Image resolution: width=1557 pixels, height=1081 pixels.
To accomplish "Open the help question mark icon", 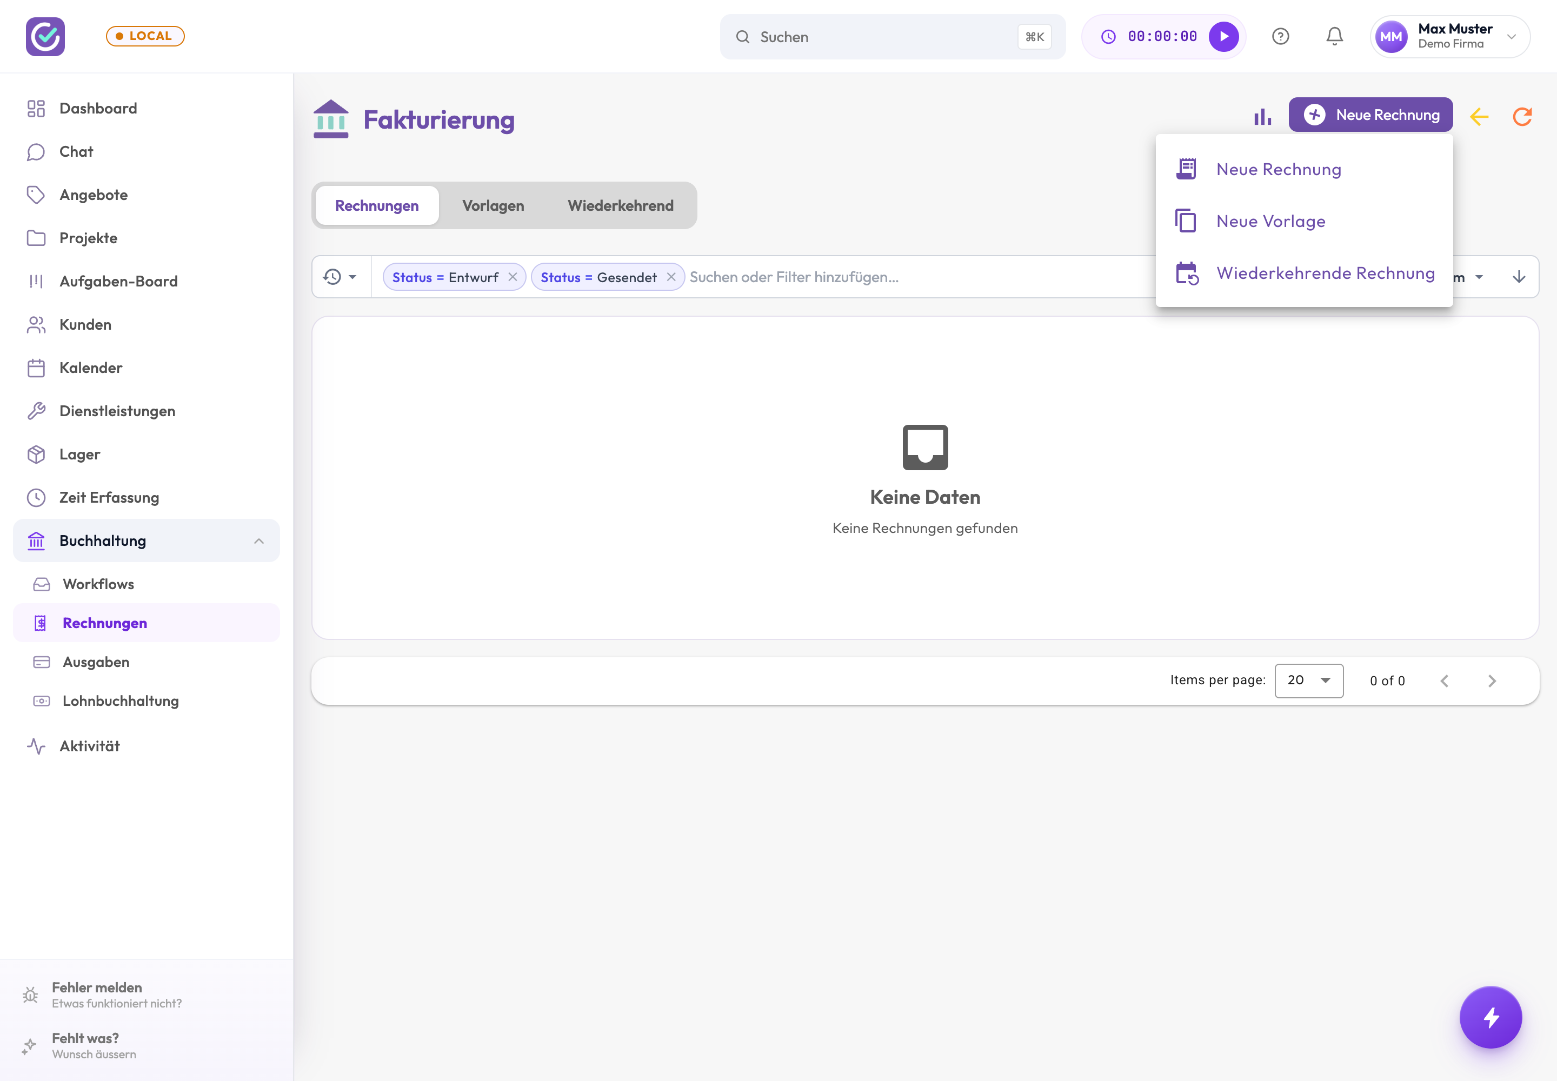I will (1281, 37).
